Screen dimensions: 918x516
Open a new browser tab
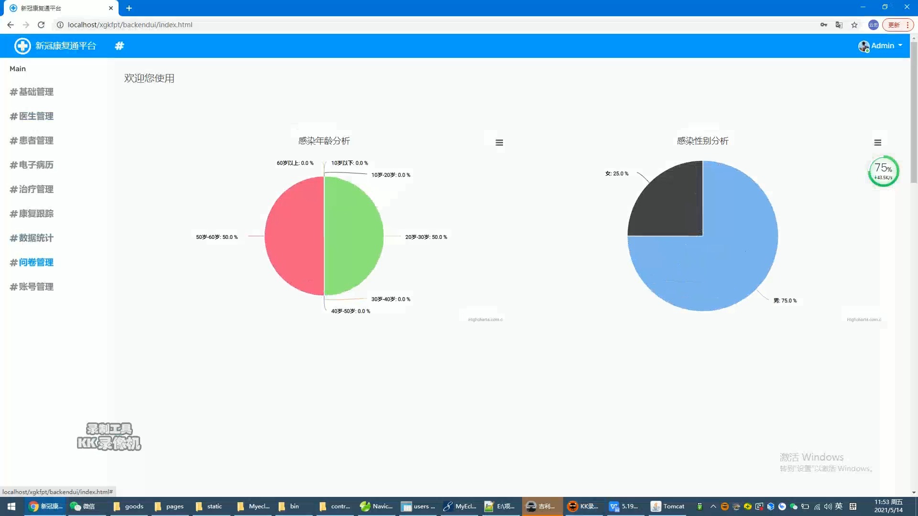[129, 8]
